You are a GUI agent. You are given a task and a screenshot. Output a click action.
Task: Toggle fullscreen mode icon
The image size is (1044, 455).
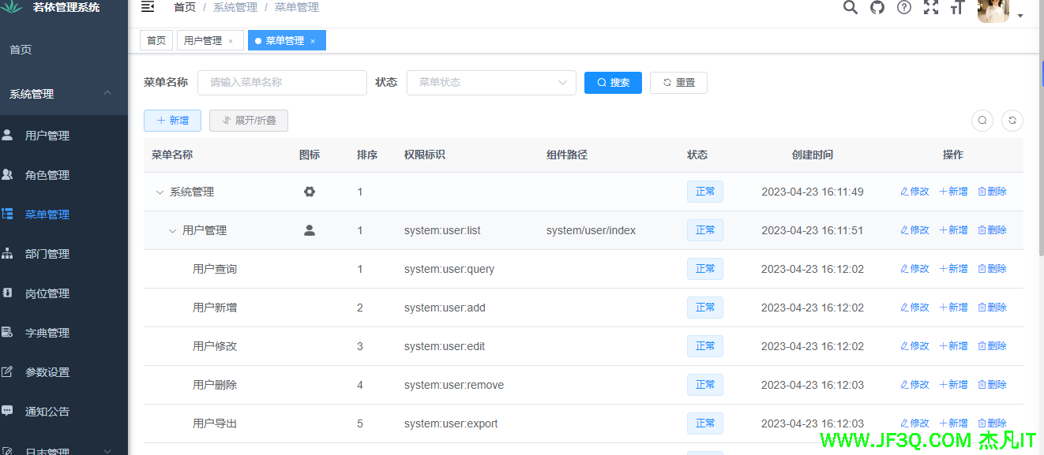[931, 7]
